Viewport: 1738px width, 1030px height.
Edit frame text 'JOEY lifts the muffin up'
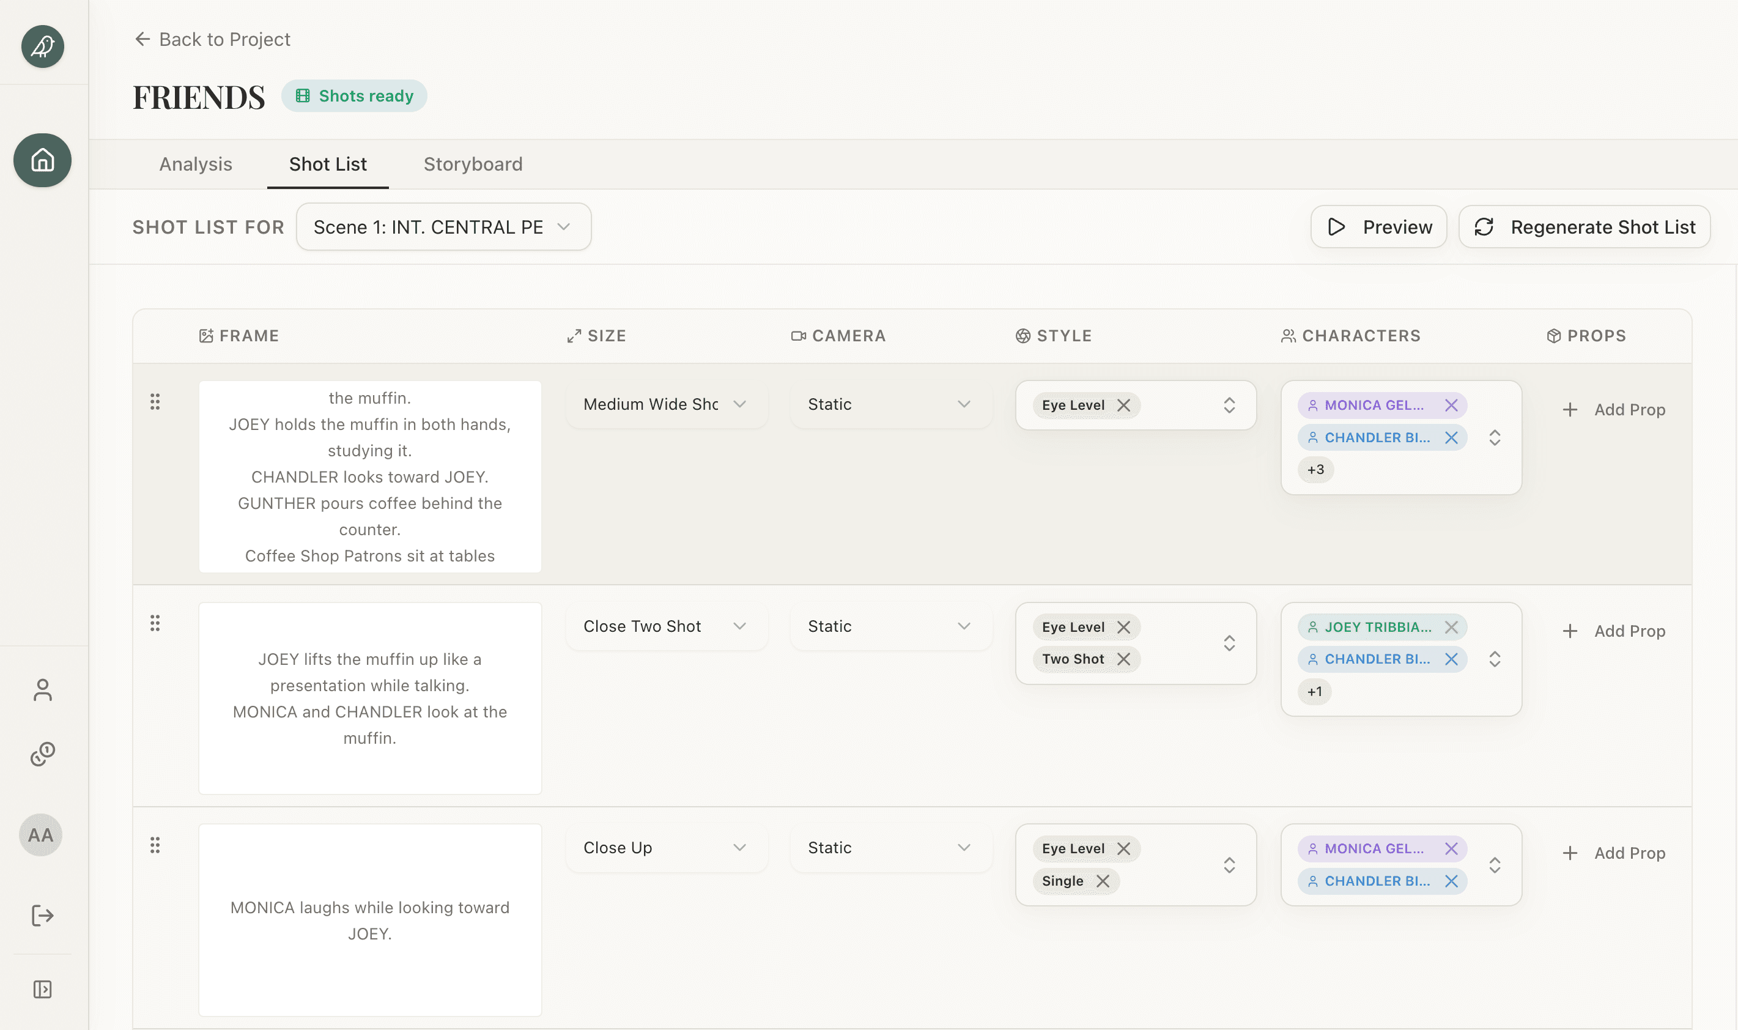(x=370, y=699)
